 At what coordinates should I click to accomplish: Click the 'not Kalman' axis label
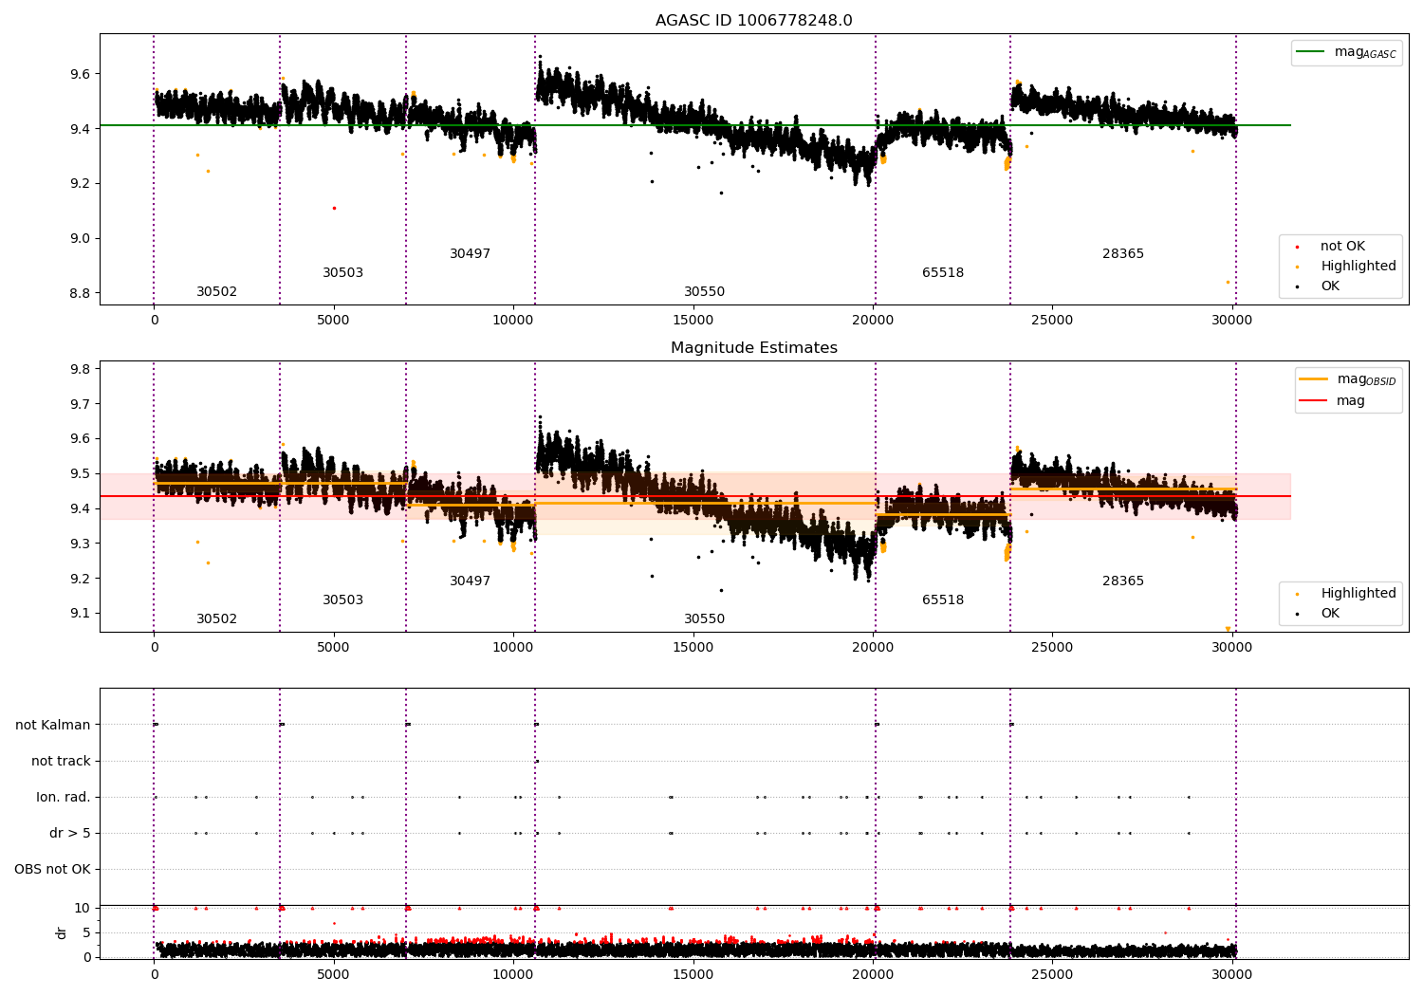pos(53,726)
